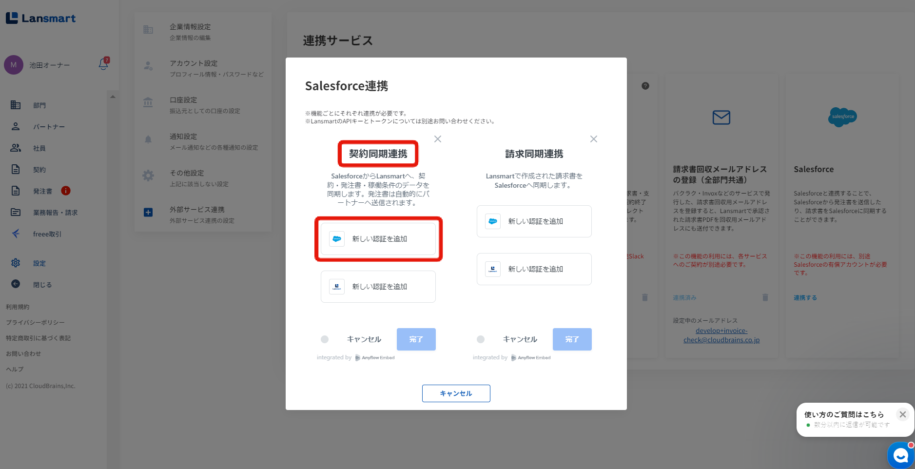Open 契約 in the sidebar
Image resolution: width=915 pixels, height=469 pixels.
click(39, 170)
